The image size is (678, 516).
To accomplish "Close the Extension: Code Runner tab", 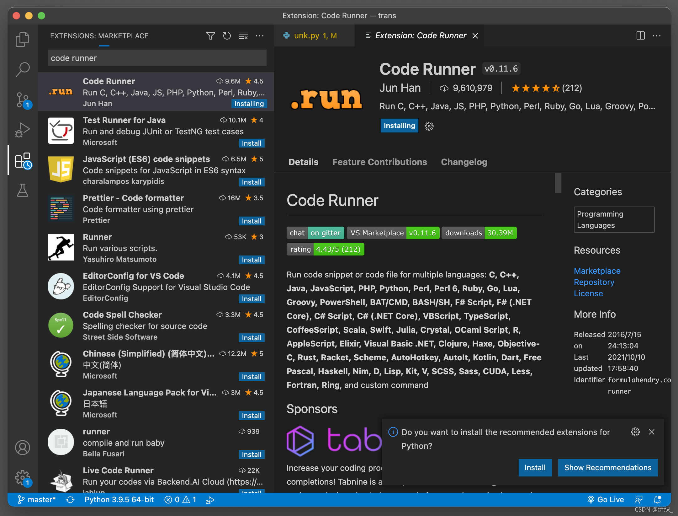I will 475,36.
